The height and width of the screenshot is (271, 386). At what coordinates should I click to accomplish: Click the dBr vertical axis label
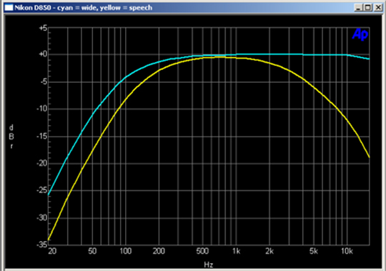click(11, 137)
